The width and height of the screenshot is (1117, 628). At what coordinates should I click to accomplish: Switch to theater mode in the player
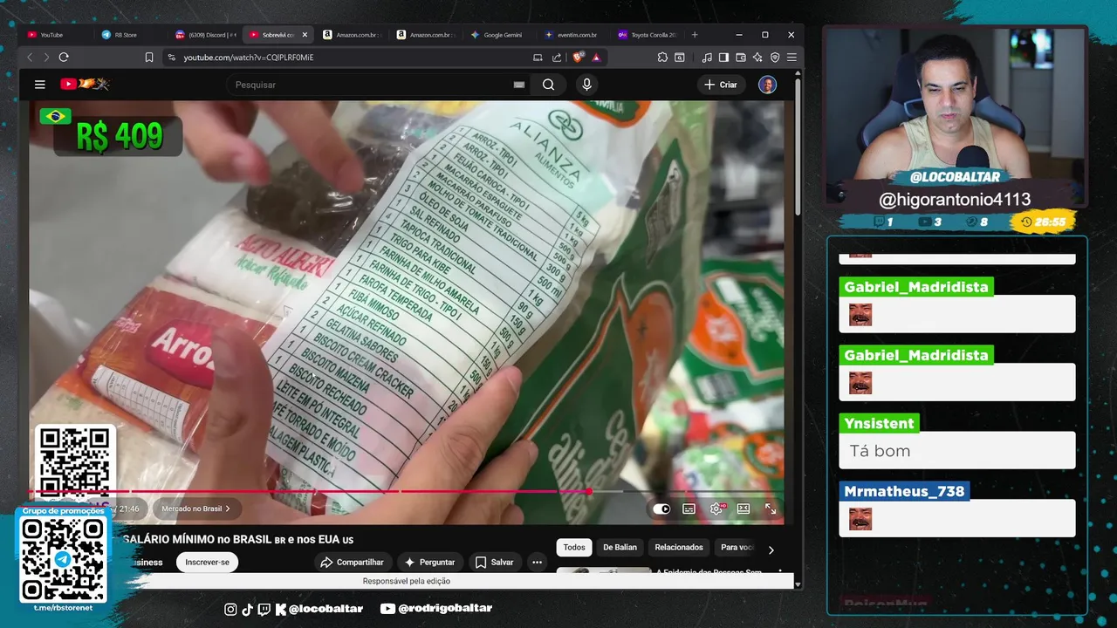coord(744,509)
